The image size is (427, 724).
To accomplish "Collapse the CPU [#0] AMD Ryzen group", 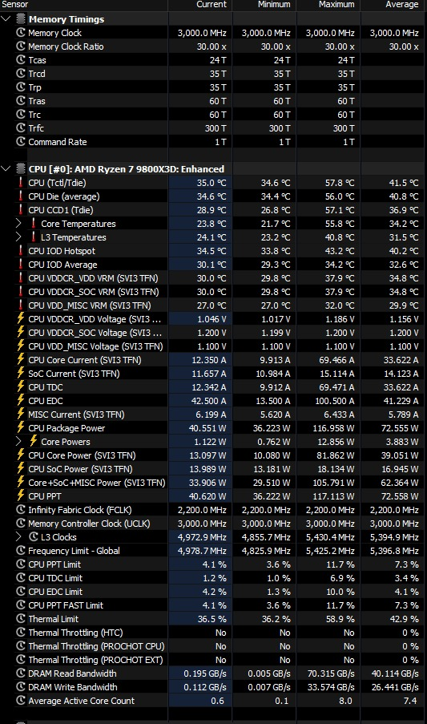I will [x=6, y=168].
